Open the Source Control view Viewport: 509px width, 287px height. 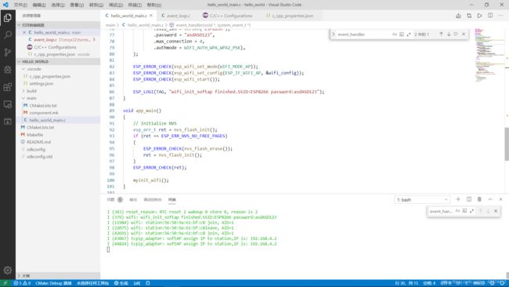click(x=8, y=52)
